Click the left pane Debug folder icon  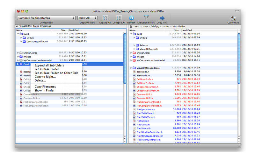pyautogui.click(x=24, y=38)
